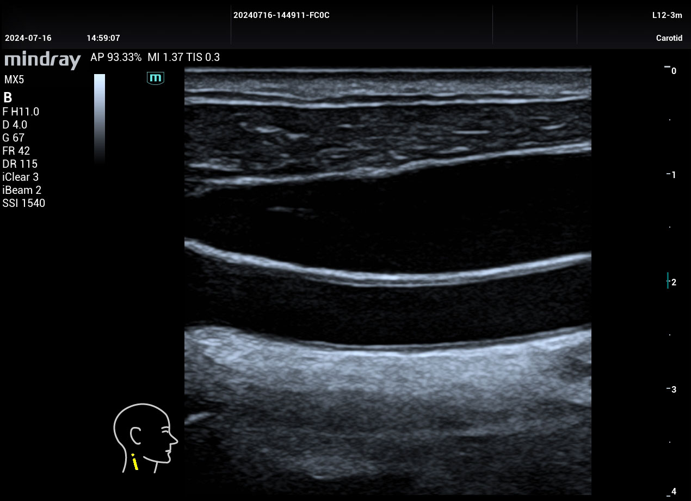The image size is (691, 501).
Task: Adjust the gain value G 67
Action: (14, 138)
